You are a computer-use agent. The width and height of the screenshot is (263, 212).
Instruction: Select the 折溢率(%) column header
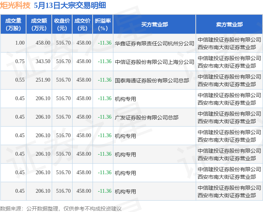(103, 24)
